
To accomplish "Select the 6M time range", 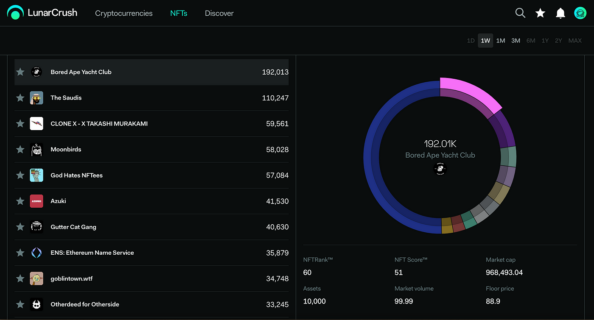I will coord(531,41).
